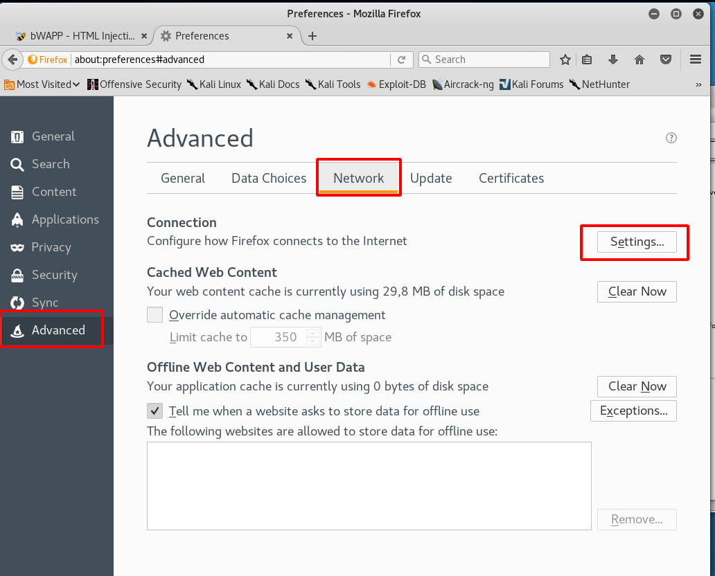Click the bookmark star icon

[x=565, y=60]
